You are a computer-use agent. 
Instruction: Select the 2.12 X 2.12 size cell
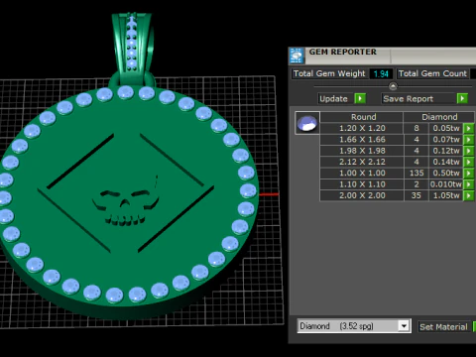[x=362, y=162]
